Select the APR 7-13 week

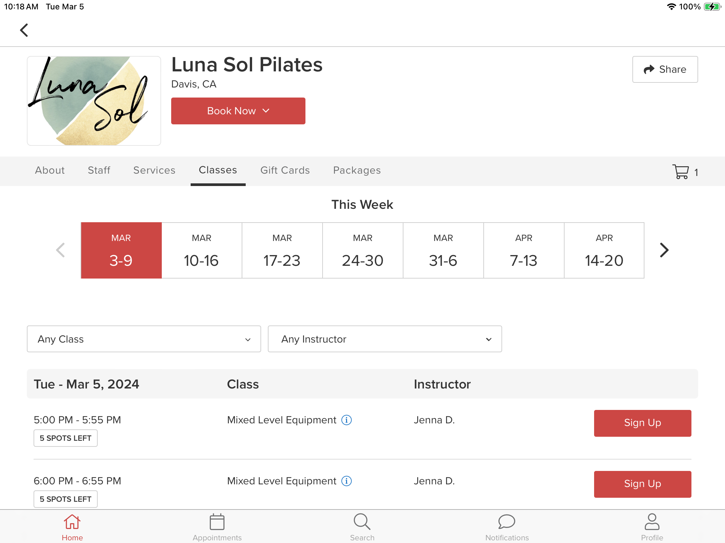524,250
